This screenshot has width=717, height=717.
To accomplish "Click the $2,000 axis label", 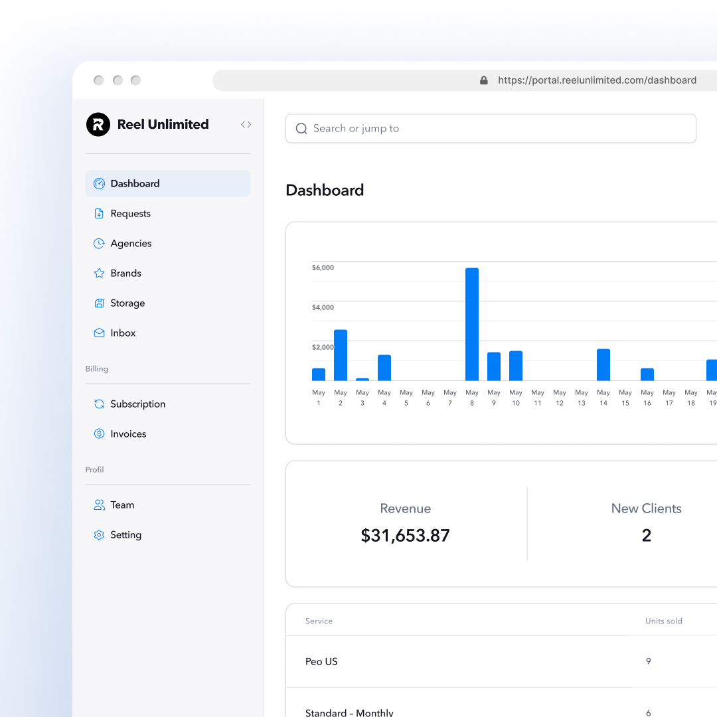I will tap(323, 347).
